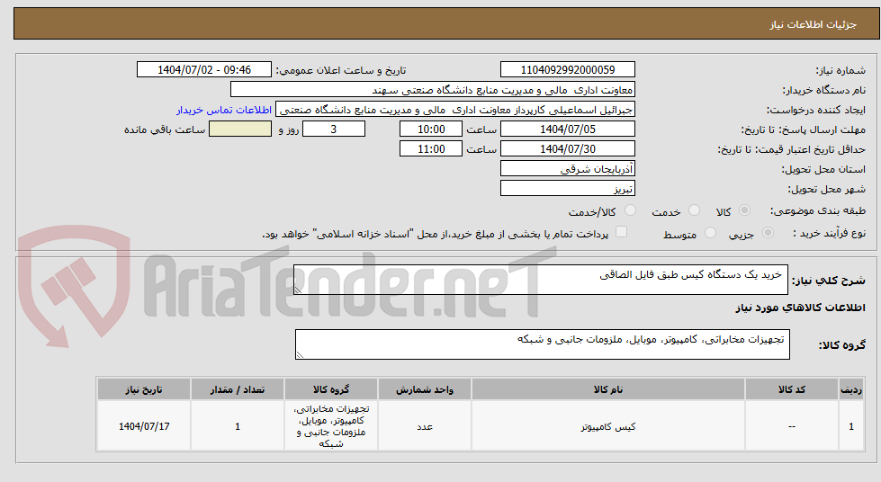Image resolution: width=881 pixels, height=482 pixels.
Task: Click the quantity cell showing 1
Action: (237, 426)
